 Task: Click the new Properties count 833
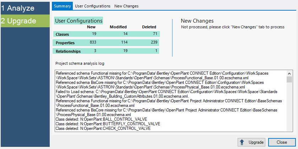93,42
